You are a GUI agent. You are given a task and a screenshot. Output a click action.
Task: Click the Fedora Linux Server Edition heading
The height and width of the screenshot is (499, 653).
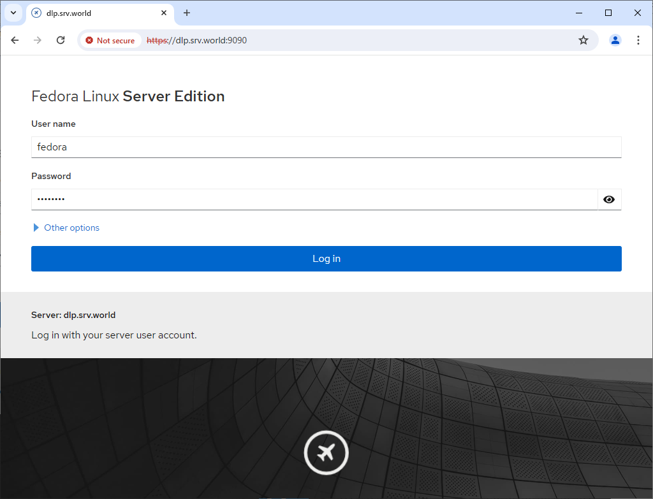128,97
